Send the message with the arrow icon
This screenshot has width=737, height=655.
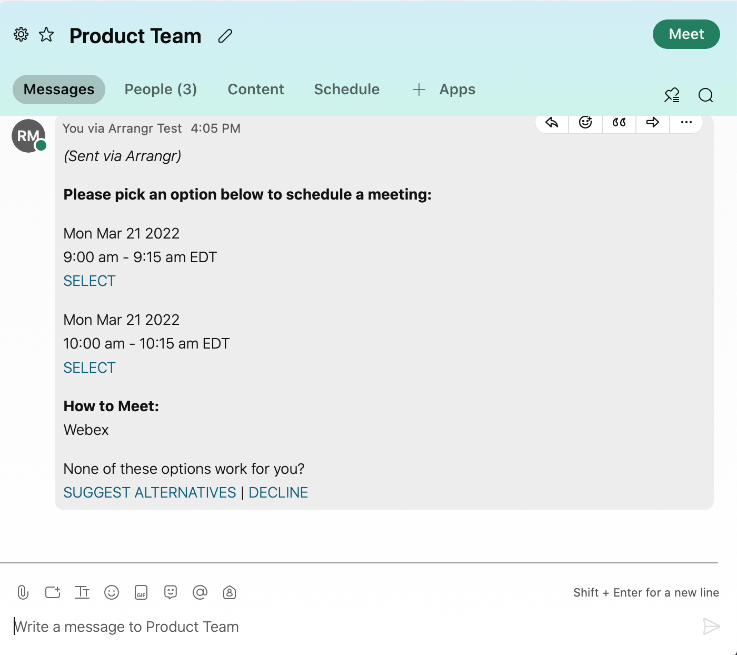[x=711, y=627]
